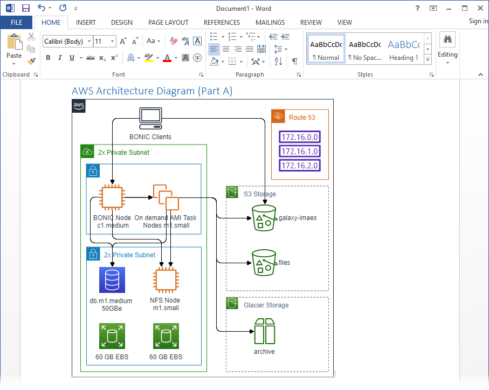Click the Decrease Indent icon
Image resolution: width=489 pixels, height=390 pixels.
[x=273, y=37]
